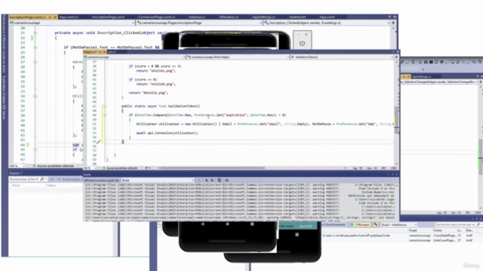The height and width of the screenshot is (271, 483).
Task: Click the Android emulator back button
Action: [x=202, y=224]
